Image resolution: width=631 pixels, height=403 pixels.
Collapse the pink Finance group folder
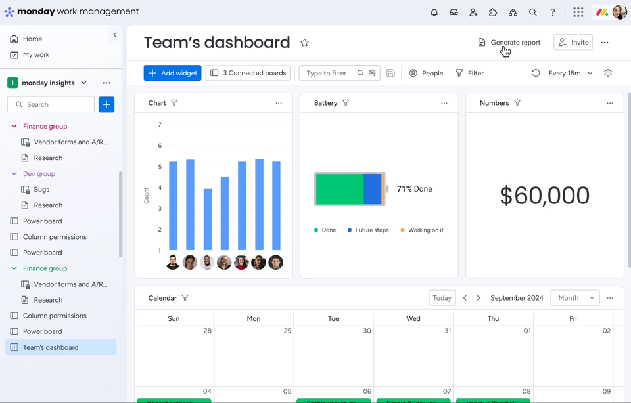click(x=14, y=126)
